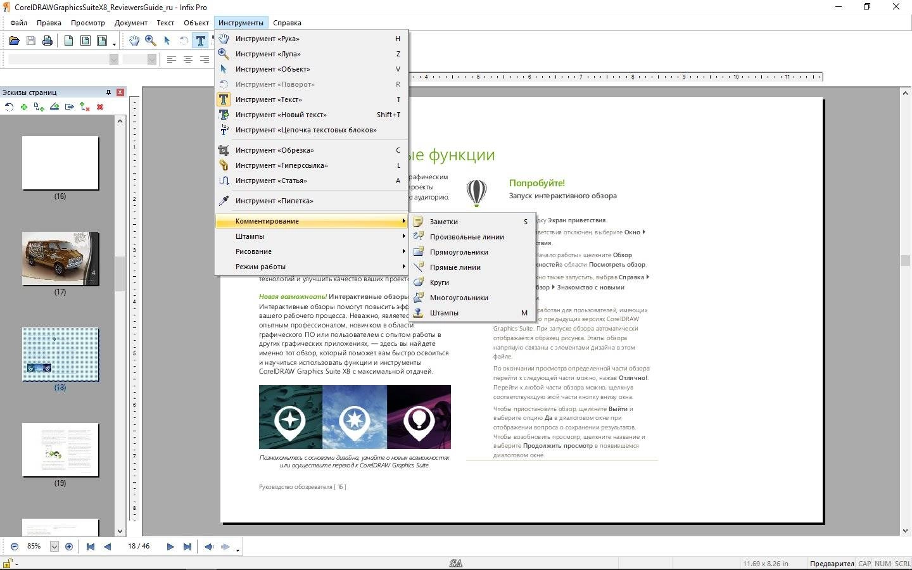This screenshot has width=912, height=570.
Task: Choose Инструмент «Пипетка» menu entry
Action: click(312, 201)
